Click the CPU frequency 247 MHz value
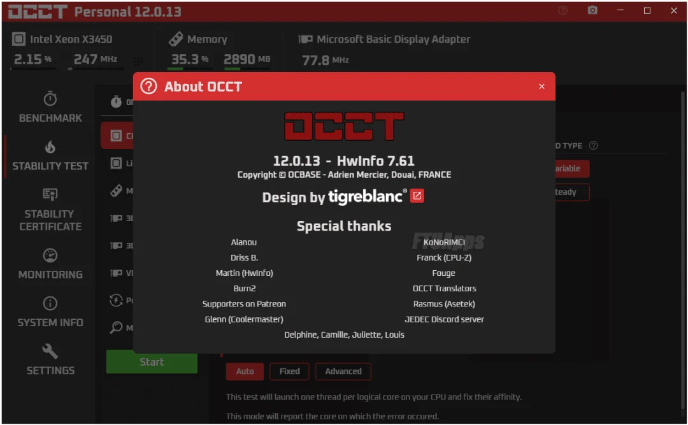This screenshot has width=688, height=425. (95, 59)
